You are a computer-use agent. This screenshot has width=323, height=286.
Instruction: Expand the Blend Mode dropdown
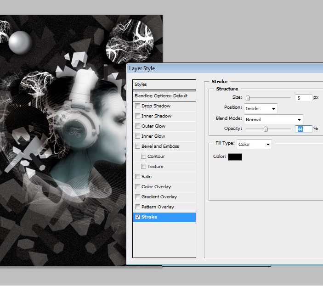pyautogui.click(x=273, y=119)
